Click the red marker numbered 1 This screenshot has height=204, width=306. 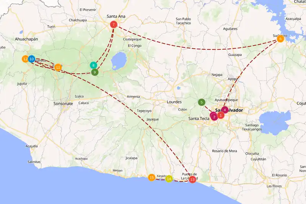(221, 115)
